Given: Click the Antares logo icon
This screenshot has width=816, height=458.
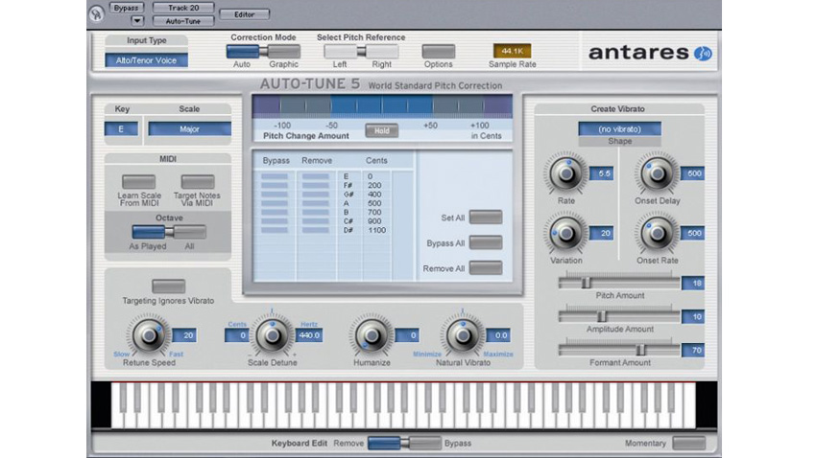Looking at the screenshot, I should coord(703,53).
